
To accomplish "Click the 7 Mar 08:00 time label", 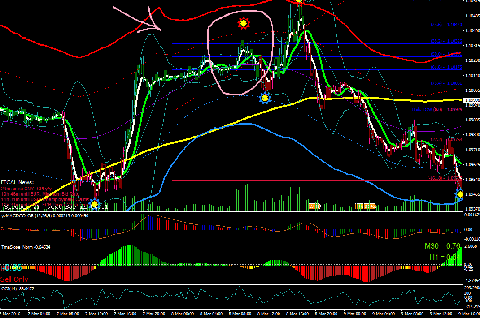I will tap(68, 314).
